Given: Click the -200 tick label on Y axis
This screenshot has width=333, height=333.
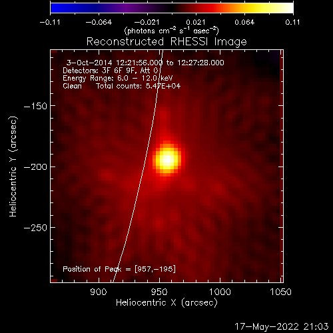Looking at the screenshot, I should click(35, 167).
